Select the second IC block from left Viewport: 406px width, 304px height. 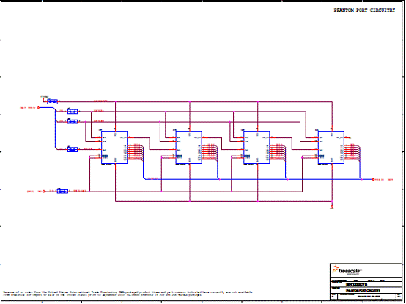click(189, 148)
